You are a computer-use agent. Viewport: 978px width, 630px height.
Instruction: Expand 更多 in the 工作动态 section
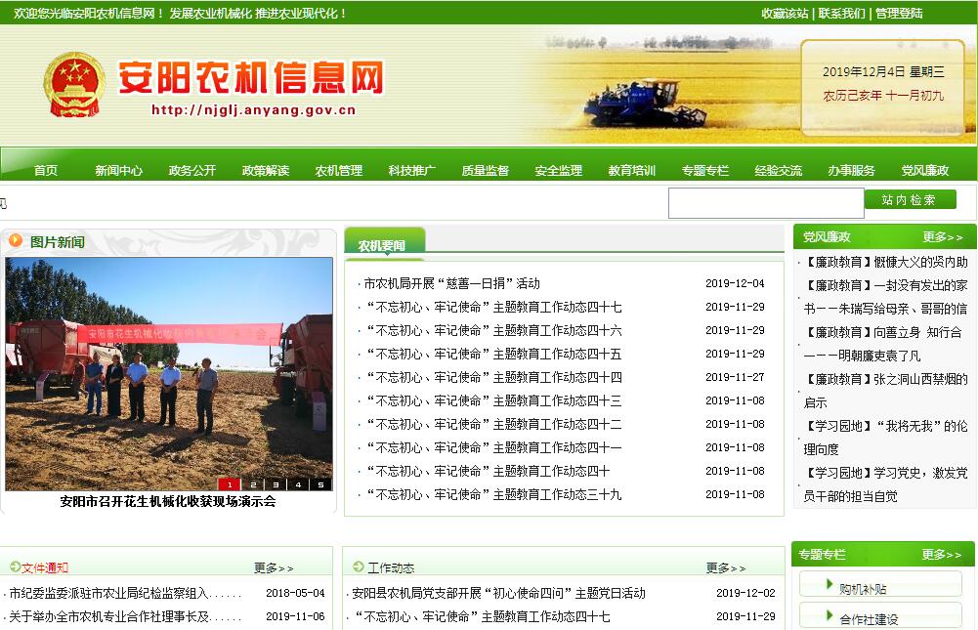click(726, 567)
